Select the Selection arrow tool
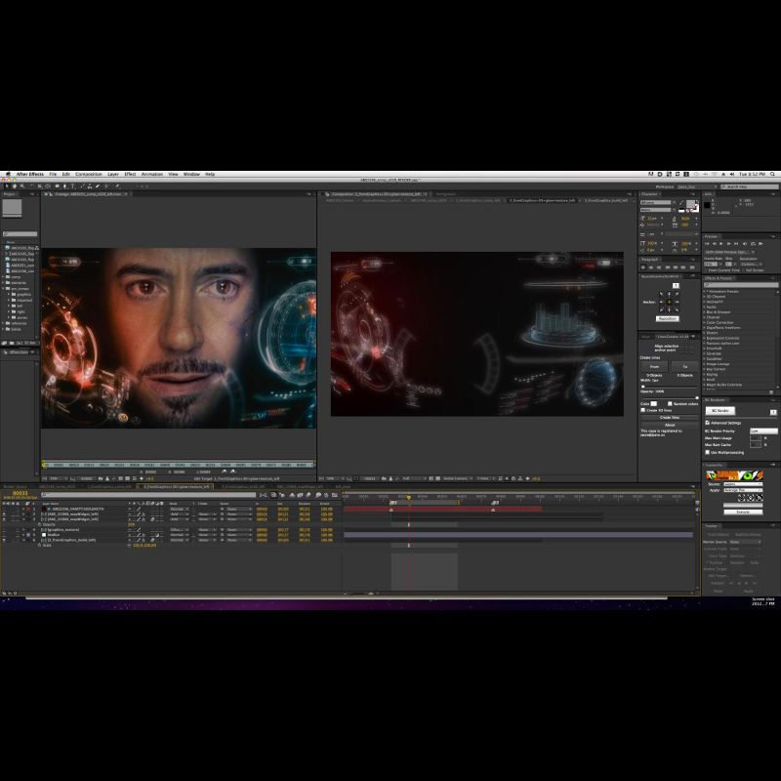This screenshot has width=781, height=781. coord(6,185)
